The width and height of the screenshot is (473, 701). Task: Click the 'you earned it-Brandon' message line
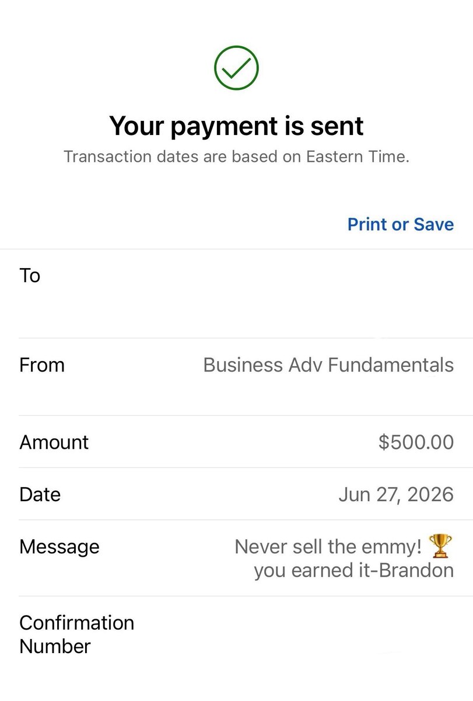pos(353,571)
